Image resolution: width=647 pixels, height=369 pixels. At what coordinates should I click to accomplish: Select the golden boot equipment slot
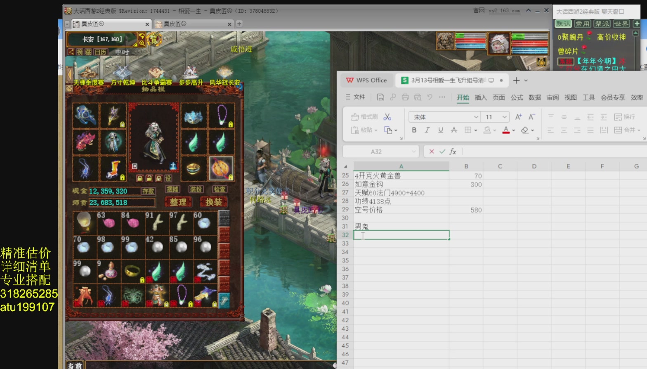(x=113, y=168)
